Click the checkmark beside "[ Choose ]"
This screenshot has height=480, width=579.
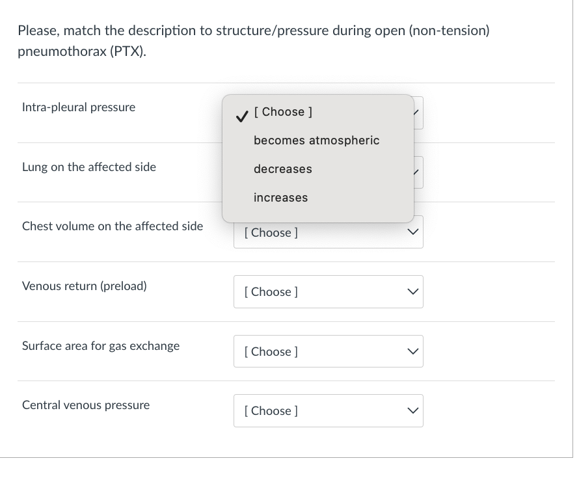tap(241, 116)
